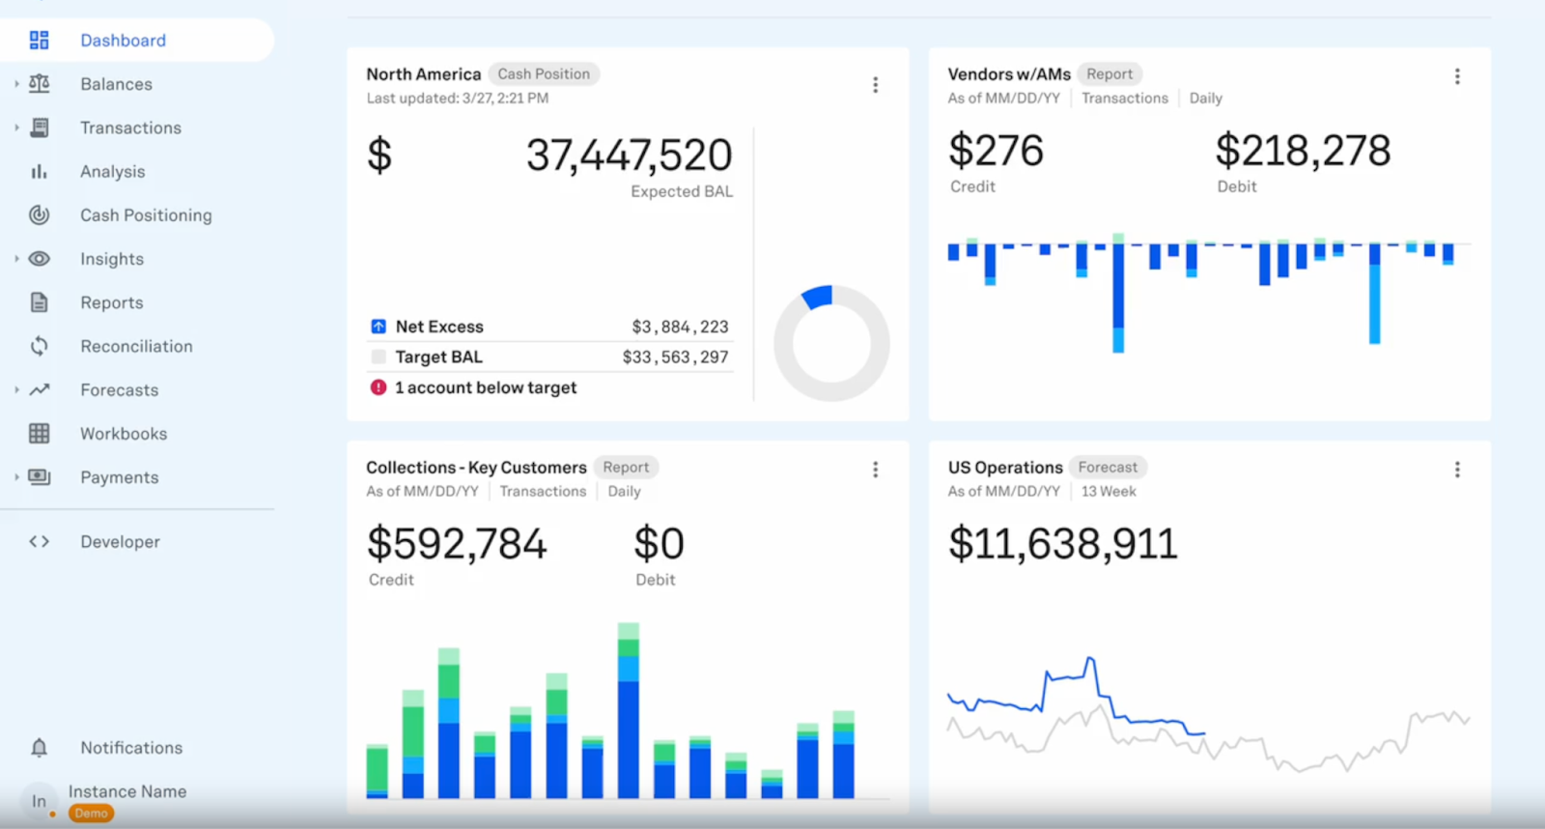Click the North America donut chart
Viewport: 1545px width, 829px height.
click(x=830, y=343)
